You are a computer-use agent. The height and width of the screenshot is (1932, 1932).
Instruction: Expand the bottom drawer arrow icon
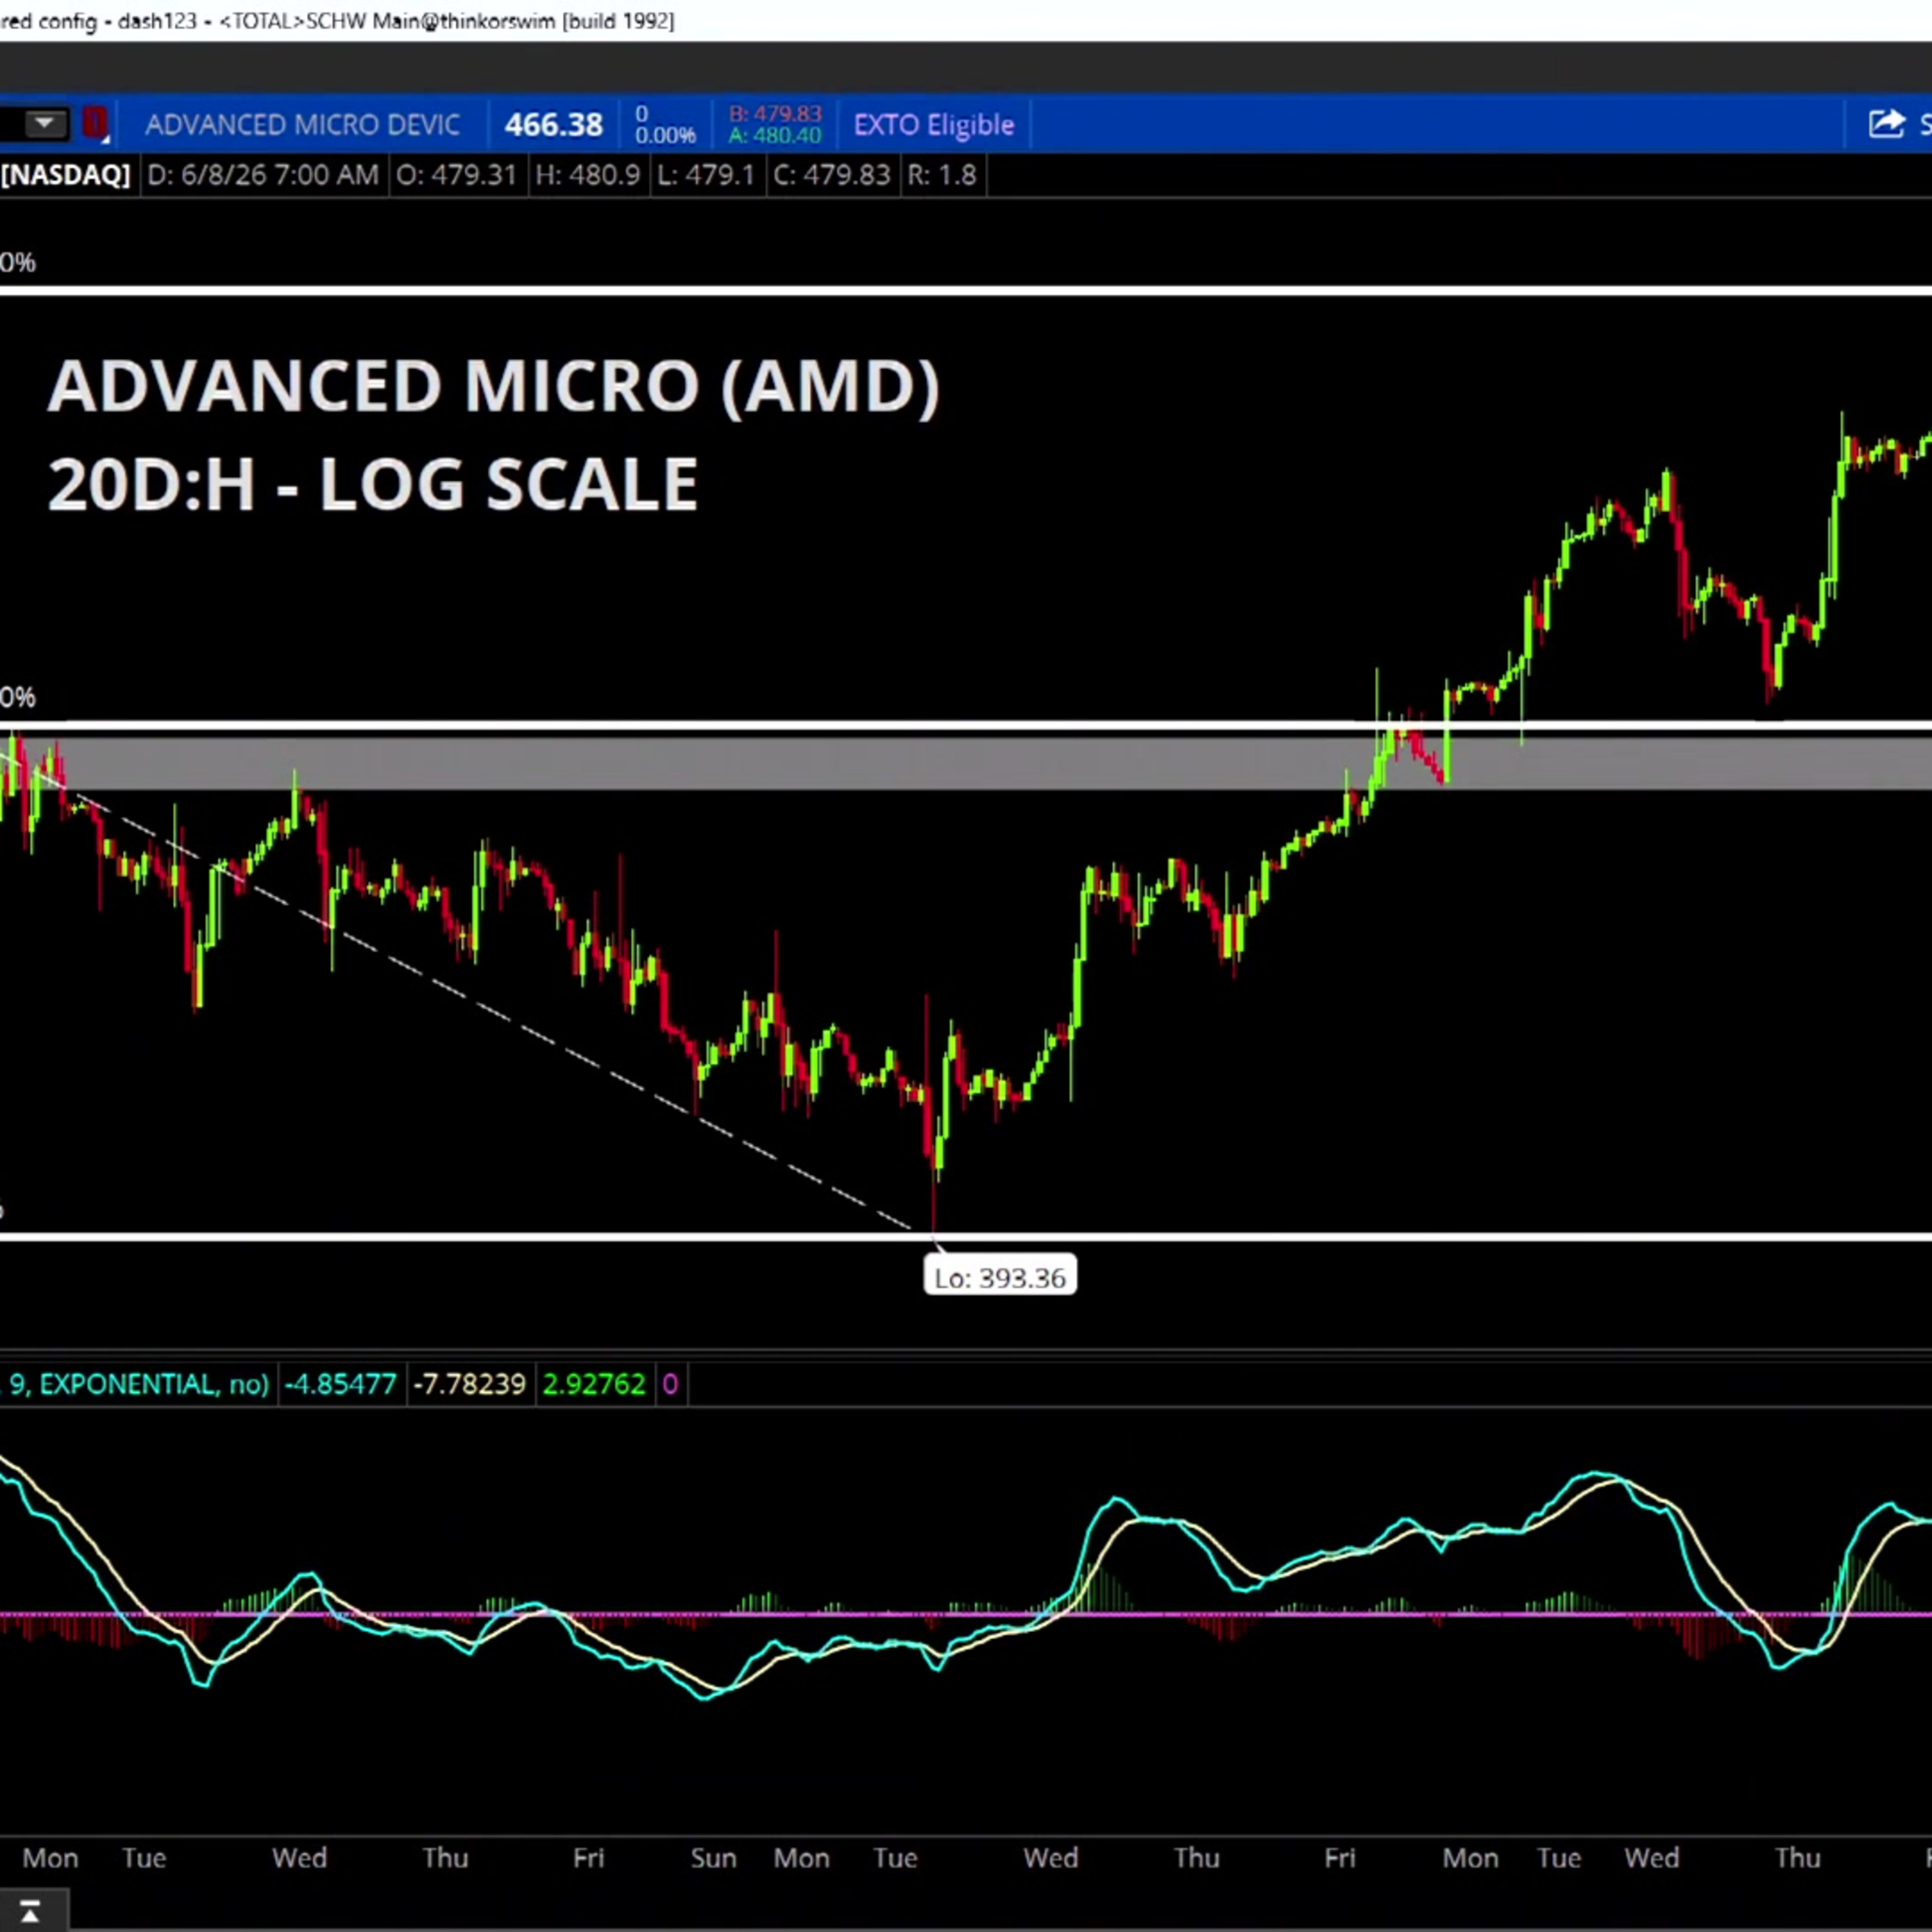click(x=29, y=1911)
